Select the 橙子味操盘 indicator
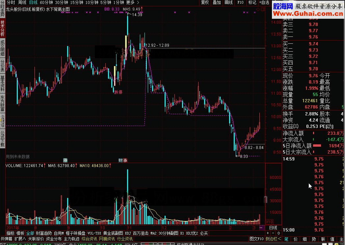 tap(75, 233)
